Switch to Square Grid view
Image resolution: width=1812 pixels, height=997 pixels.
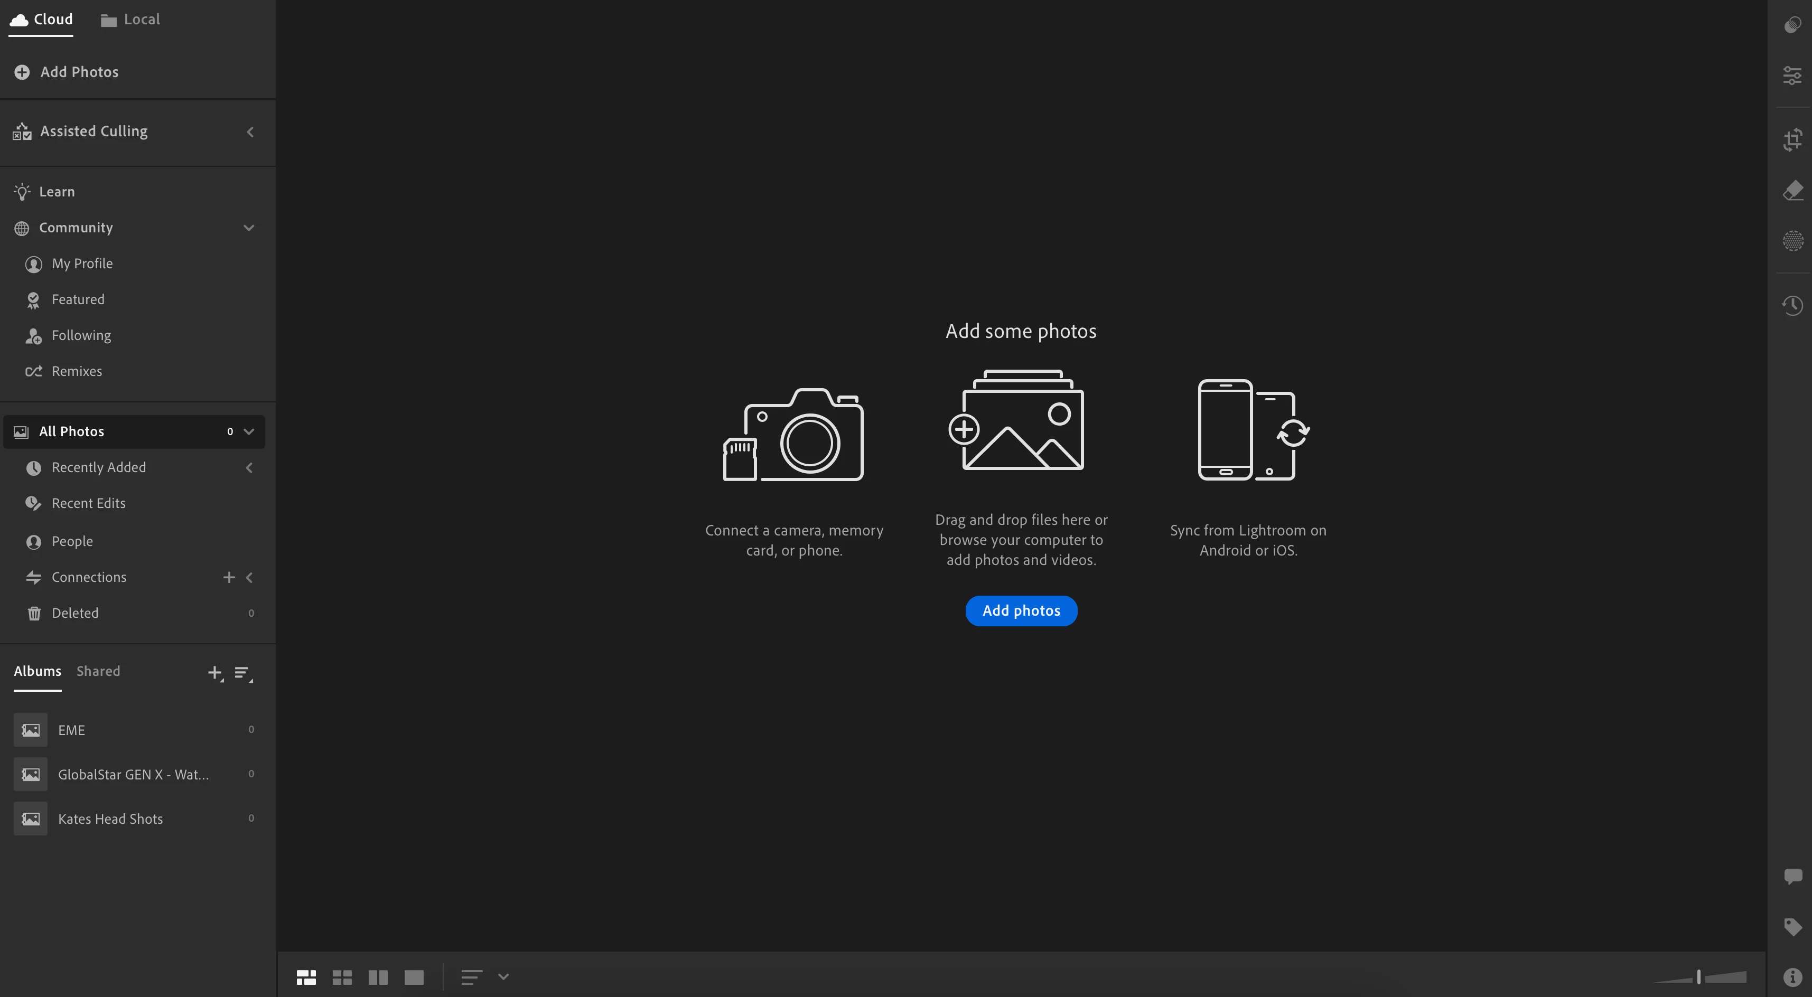tap(342, 977)
